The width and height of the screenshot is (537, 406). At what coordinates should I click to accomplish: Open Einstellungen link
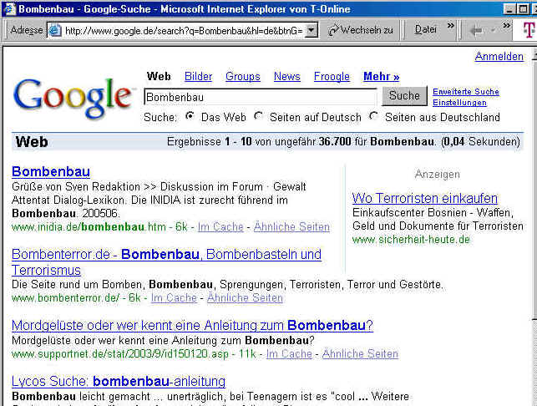click(459, 103)
